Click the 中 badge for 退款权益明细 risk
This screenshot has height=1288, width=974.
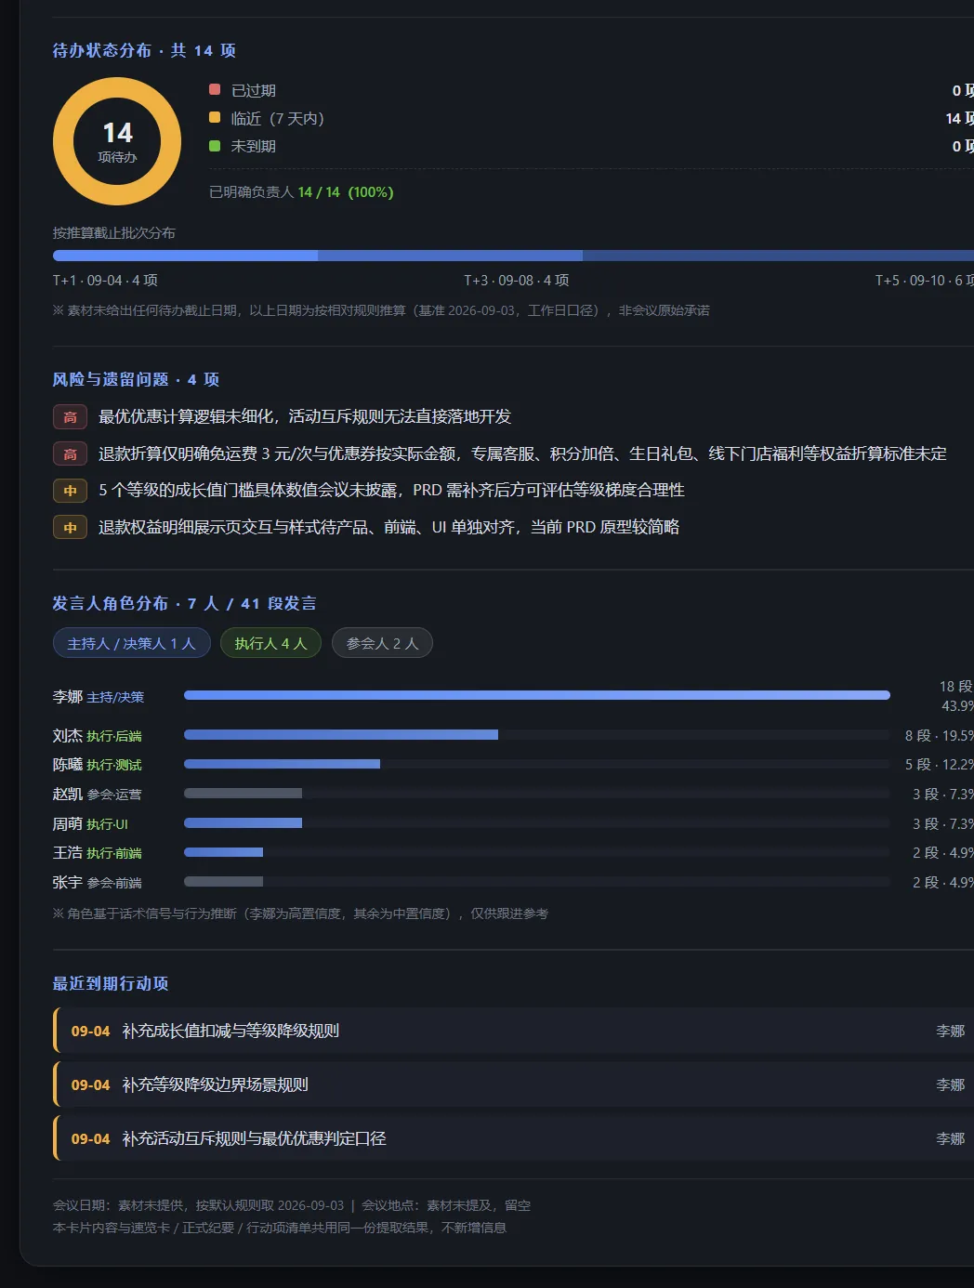click(x=70, y=528)
